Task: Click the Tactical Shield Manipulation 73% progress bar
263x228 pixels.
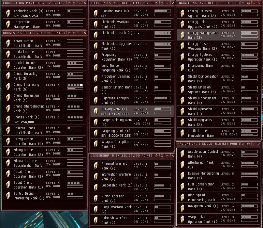Action: tap(249, 135)
